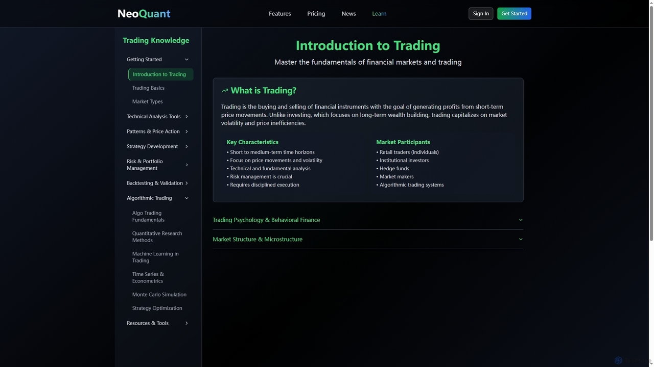The height and width of the screenshot is (367, 654).
Task: Click Risk management is crucial text
Action: 260,177
